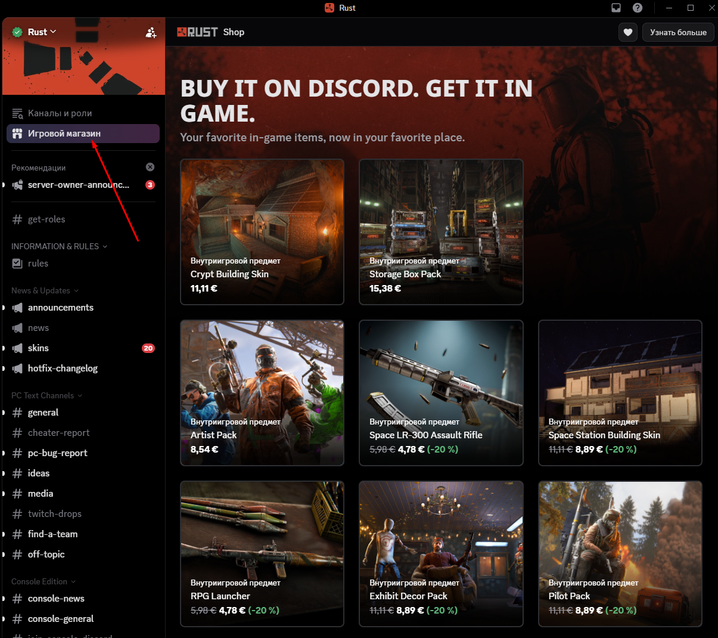Open the Storage Box Pack card
The height and width of the screenshot is (638, 718).
(x=441, y=232)
